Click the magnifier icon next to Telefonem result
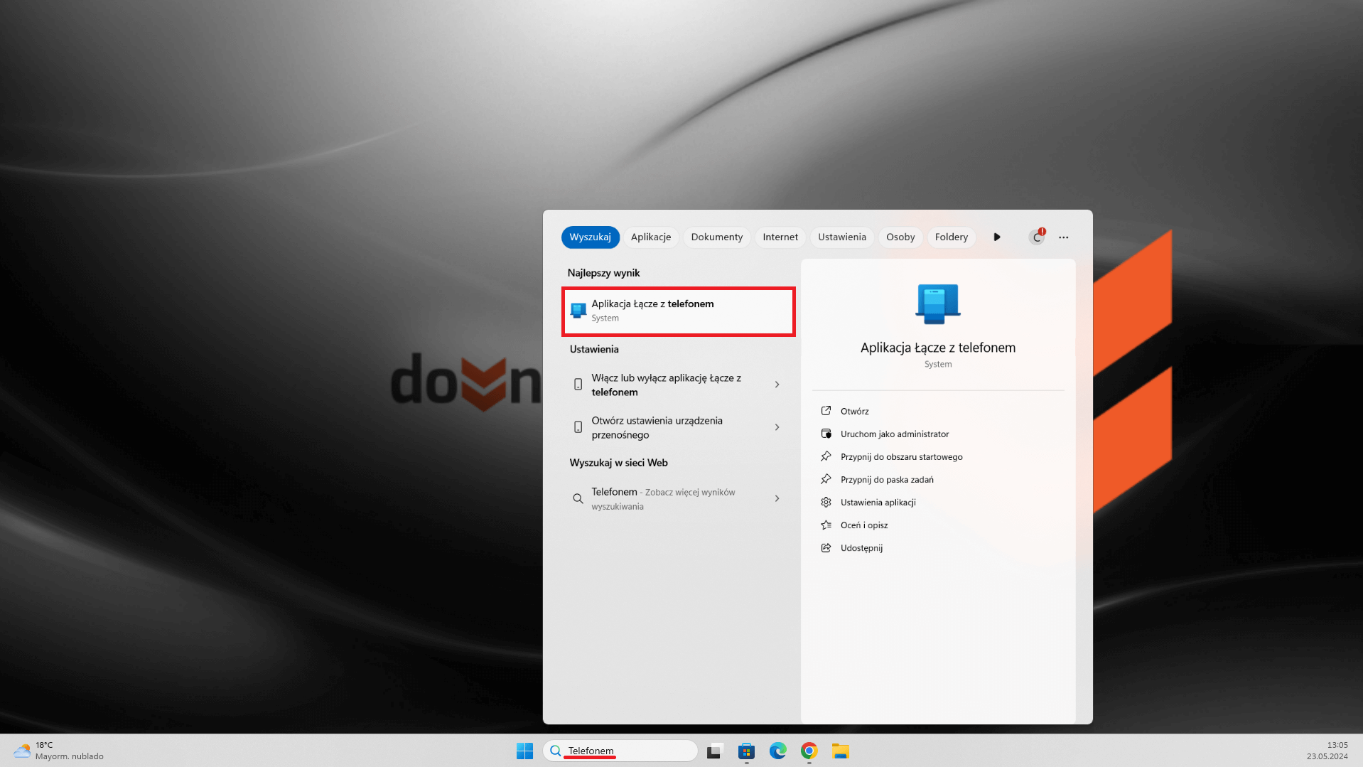Image resolution: width=1363 pixels, height=767 pixels. tap(578, 498)
